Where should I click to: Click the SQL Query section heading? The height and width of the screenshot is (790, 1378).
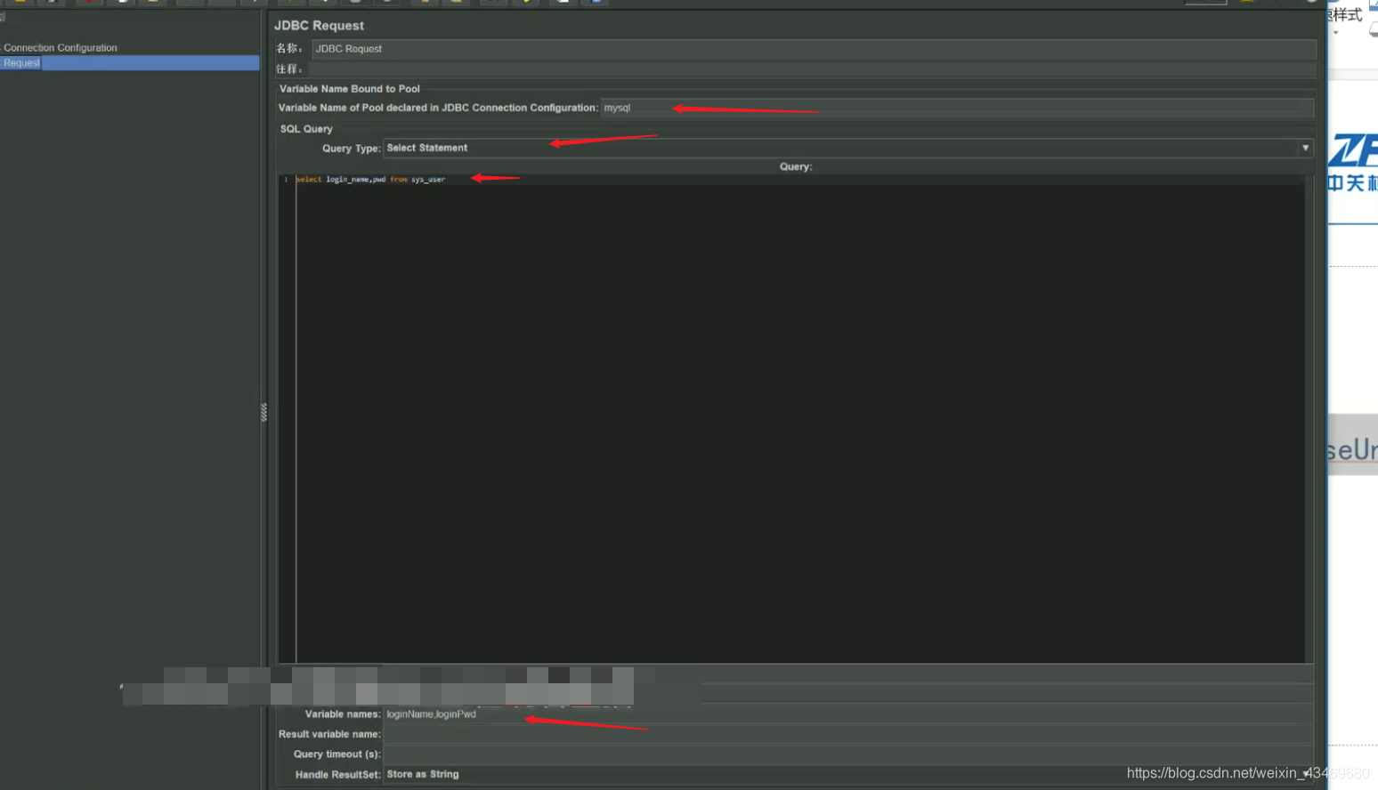(x=306, y=129)
